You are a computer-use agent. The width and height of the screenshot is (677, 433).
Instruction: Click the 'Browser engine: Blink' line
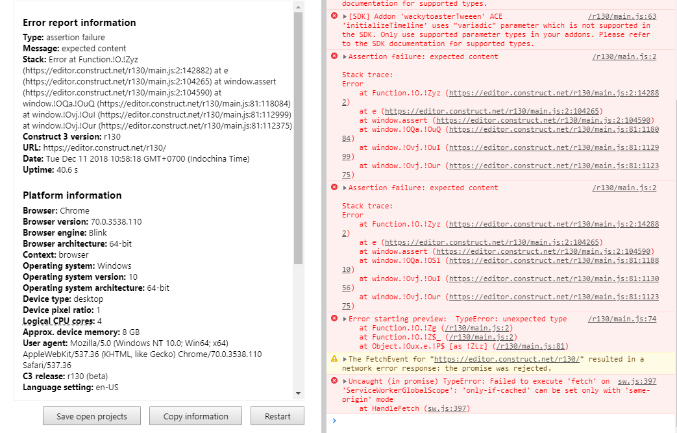coord(65,232)
